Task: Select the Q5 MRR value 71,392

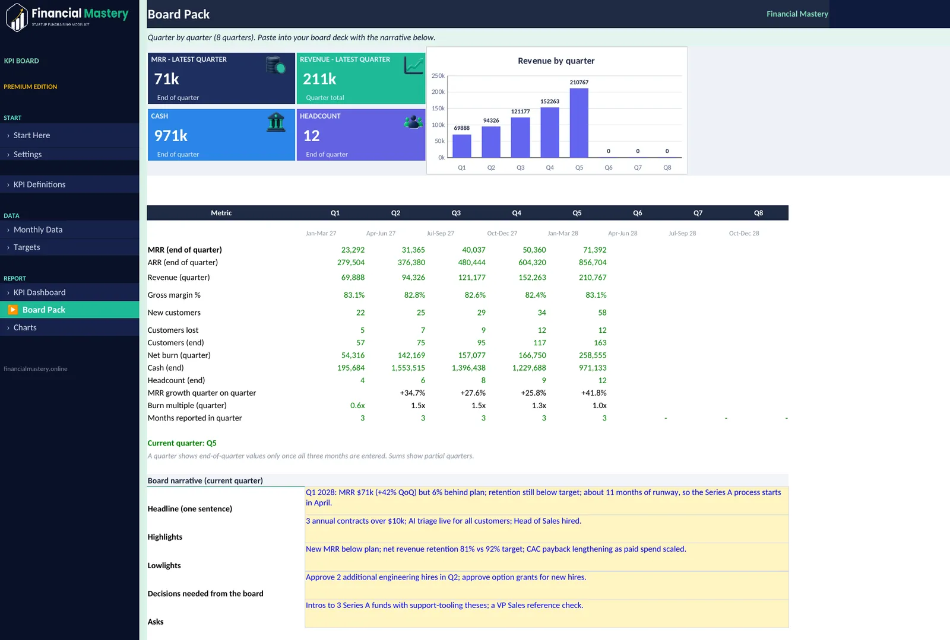Action: (x=594, y=250)
